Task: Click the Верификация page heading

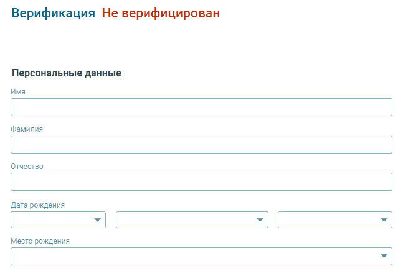Action: [54, 13]
